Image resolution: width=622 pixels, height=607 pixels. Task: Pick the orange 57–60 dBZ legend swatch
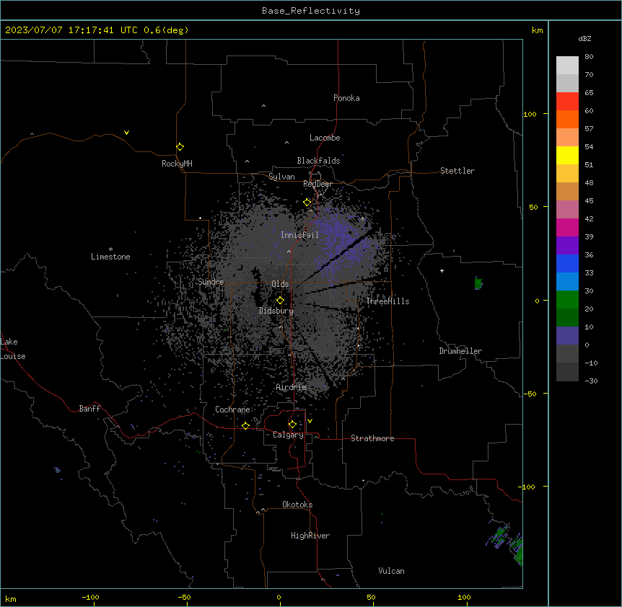pyautogui.click(x=567, y=120)
